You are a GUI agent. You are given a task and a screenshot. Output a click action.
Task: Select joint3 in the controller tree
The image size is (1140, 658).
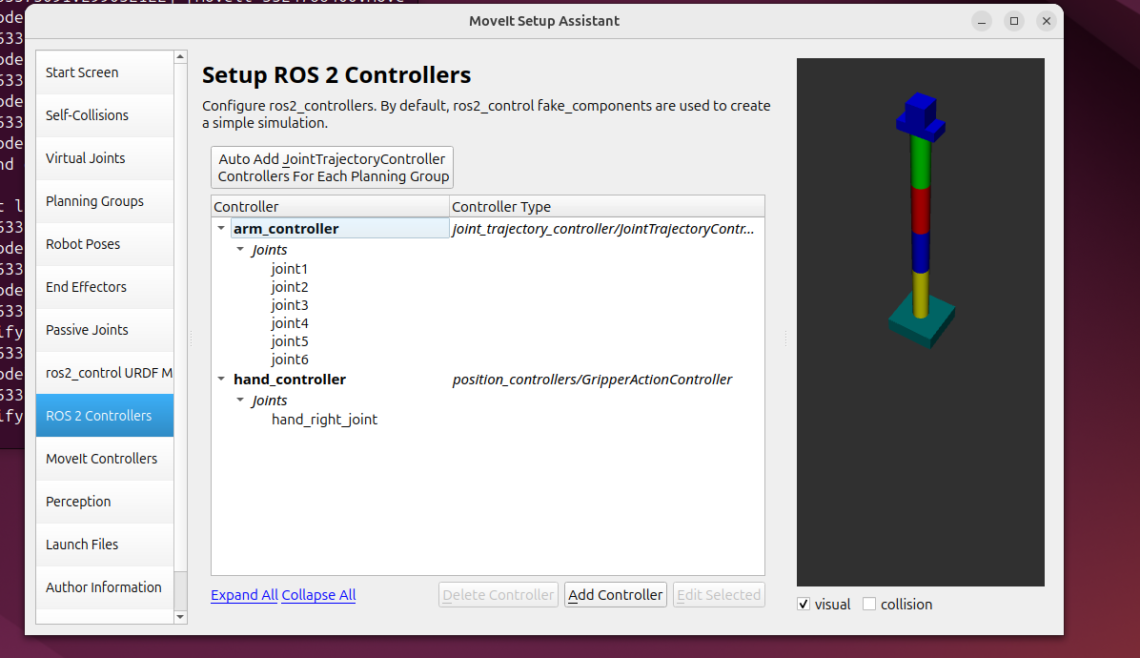click(x=290, y=304)
